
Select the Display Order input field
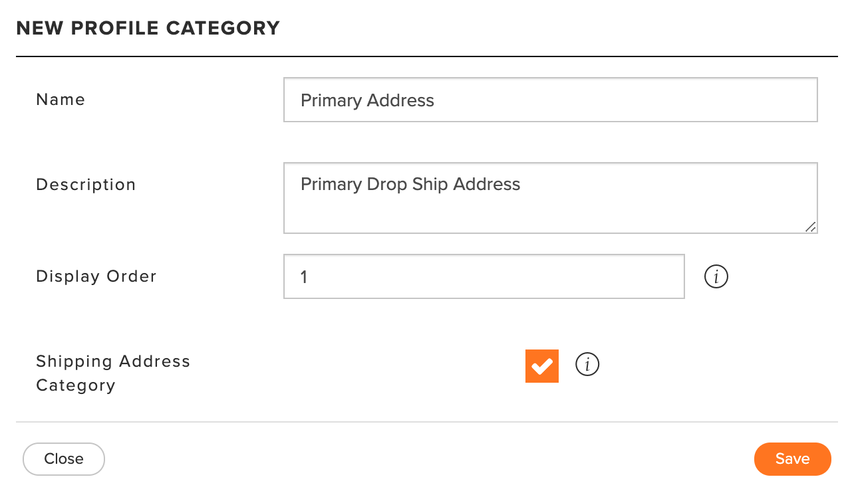tap(484, 276)
